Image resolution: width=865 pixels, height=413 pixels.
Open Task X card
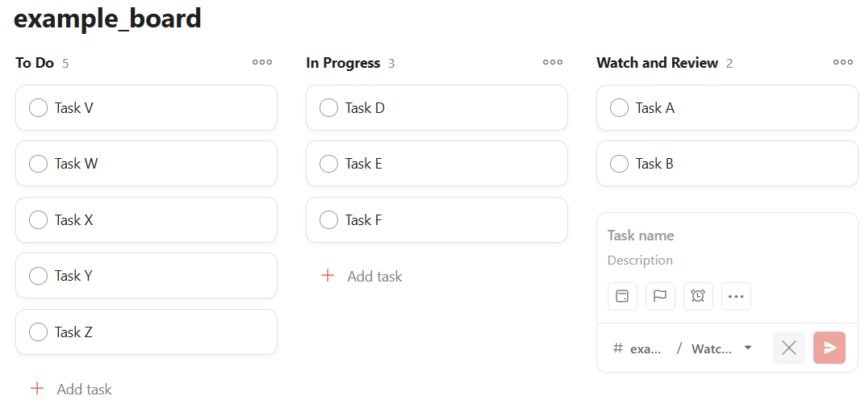[161, 219]
